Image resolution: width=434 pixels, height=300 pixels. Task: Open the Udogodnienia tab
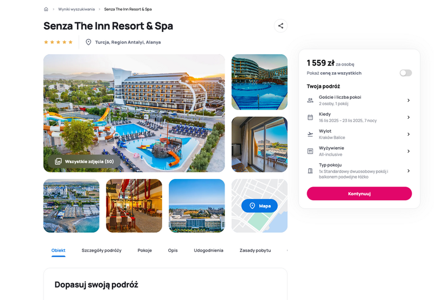point(208,250)
